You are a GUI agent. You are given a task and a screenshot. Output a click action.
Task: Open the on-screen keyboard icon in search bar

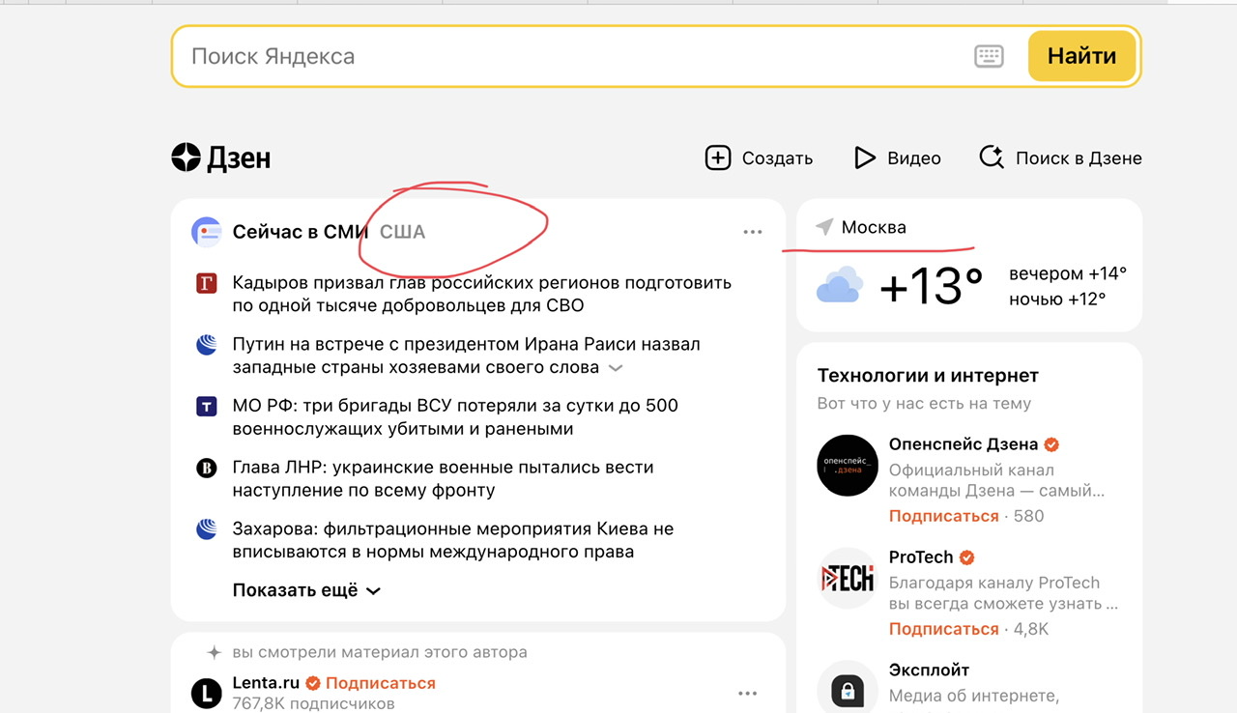pyautogui.click(x=989, y=56)
